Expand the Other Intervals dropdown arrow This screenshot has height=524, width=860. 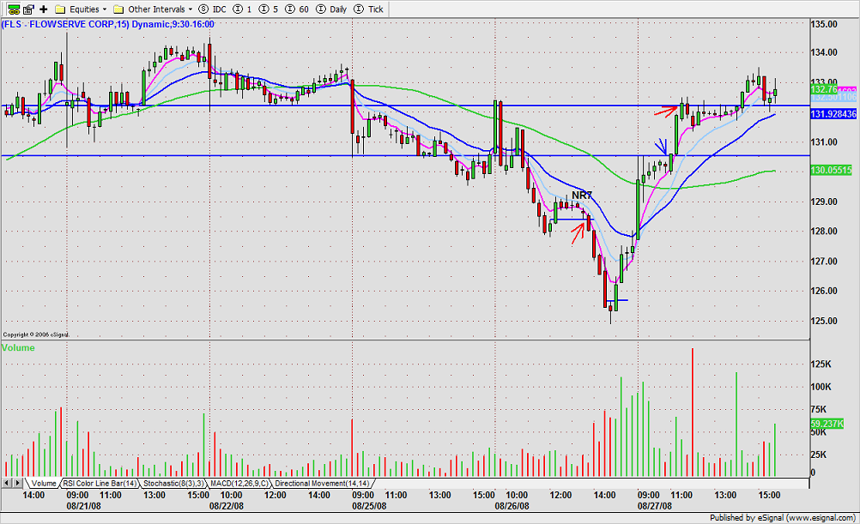[x=191, y=9]
